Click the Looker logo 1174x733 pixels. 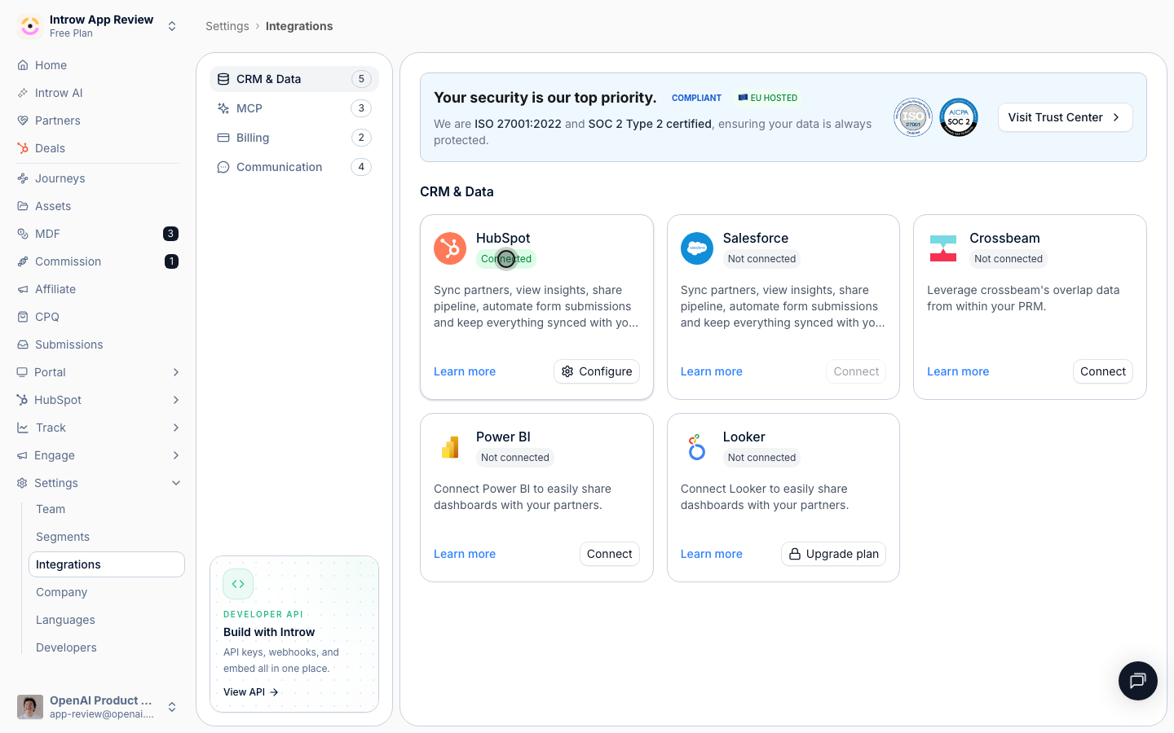click(x=696, y=447)
